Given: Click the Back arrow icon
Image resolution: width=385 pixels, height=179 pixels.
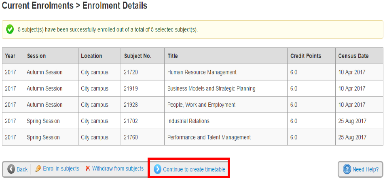Looking at the screenshot, I should tap(11, 169).
